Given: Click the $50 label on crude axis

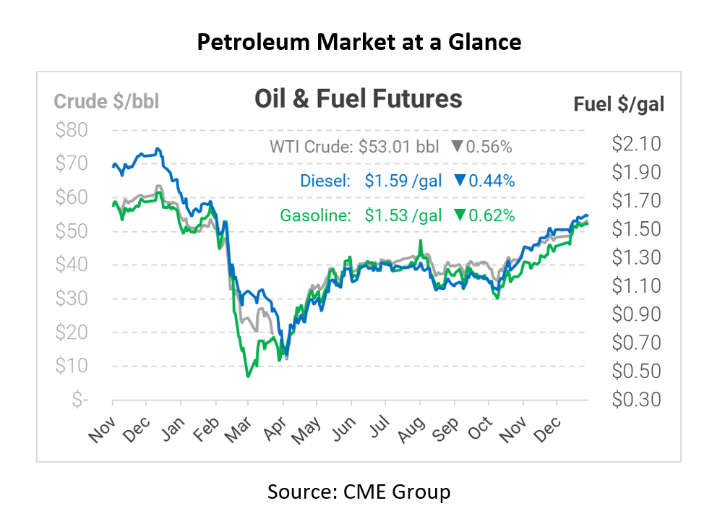Looking at the screenshot, I should [x=71, y=231].
